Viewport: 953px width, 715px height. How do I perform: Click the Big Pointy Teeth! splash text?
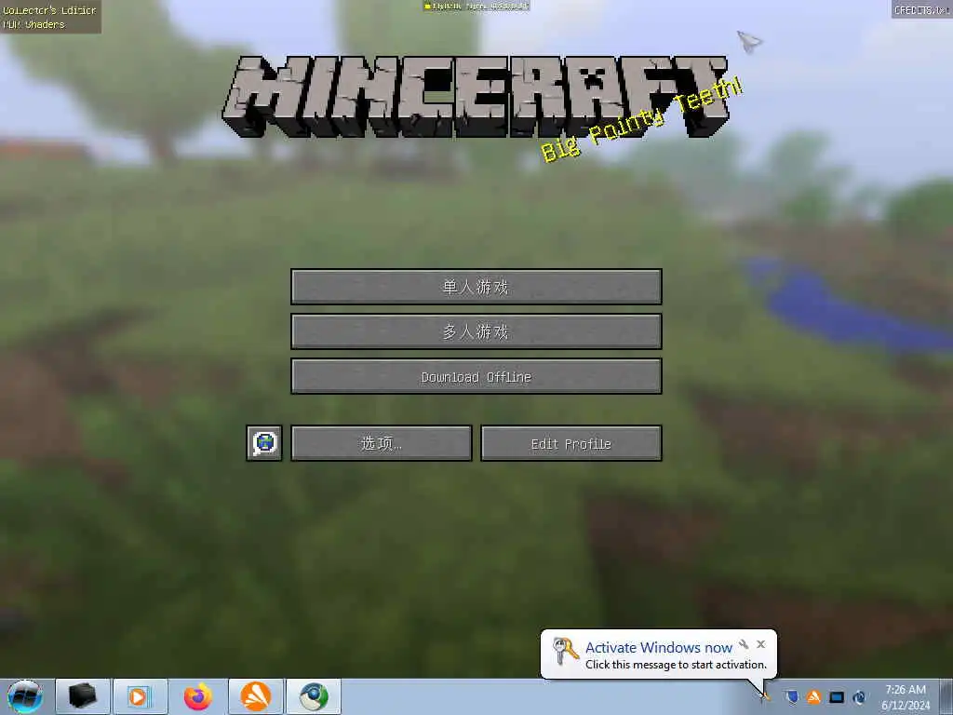click(x=641, y=119)
